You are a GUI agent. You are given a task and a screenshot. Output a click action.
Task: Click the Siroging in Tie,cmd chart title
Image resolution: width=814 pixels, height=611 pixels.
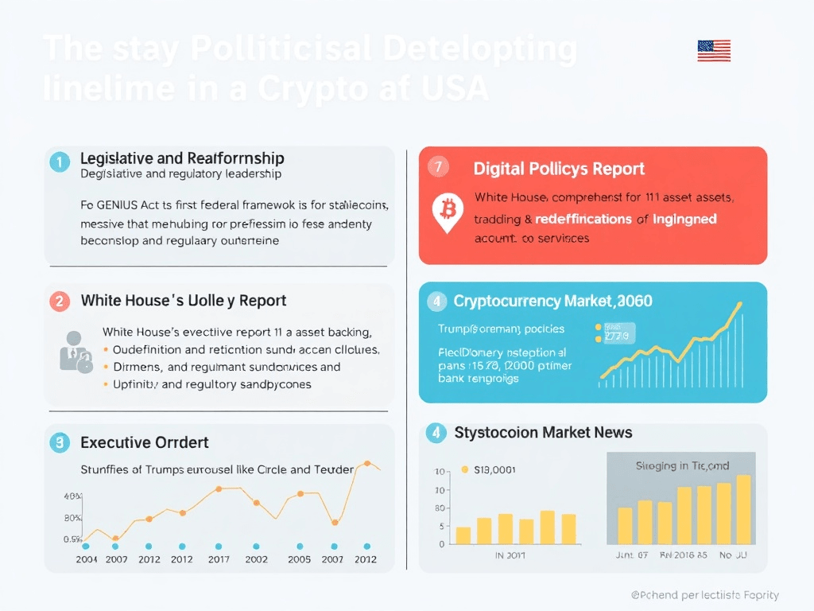point(682,465)
